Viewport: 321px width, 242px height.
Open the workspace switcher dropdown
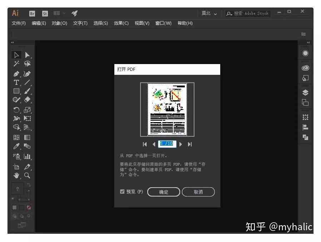point(209,14)
